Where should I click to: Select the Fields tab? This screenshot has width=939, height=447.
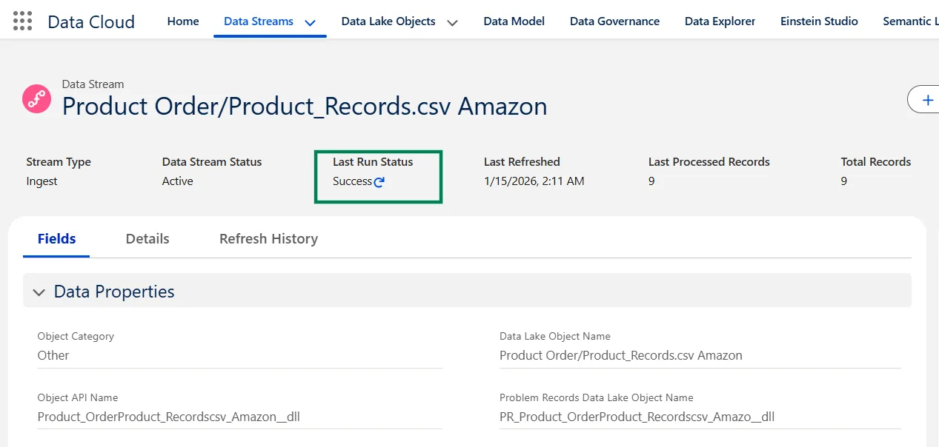coord(57,238)
